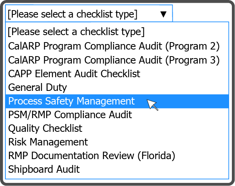Choose CalARP Program Compliance Audit (Program 2)
235x186 pixels.
(x=114, y=46)
